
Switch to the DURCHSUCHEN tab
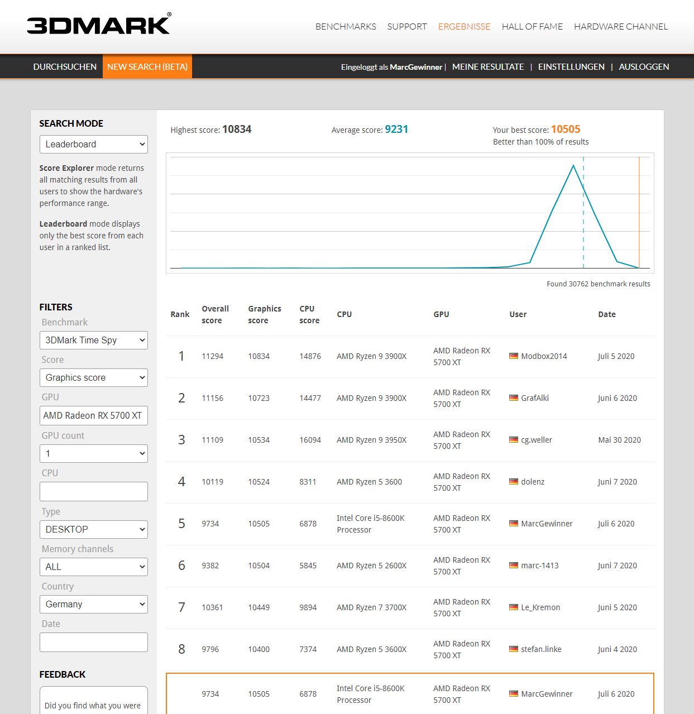tap(65, 66)
